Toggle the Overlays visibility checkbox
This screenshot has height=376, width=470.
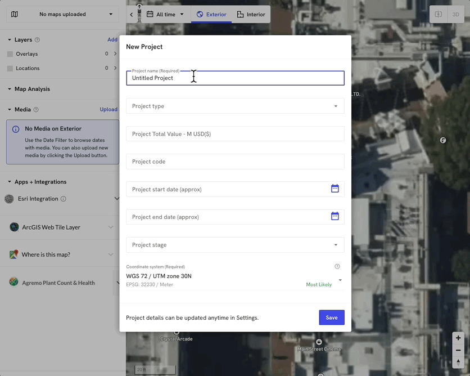pos(10,53)
